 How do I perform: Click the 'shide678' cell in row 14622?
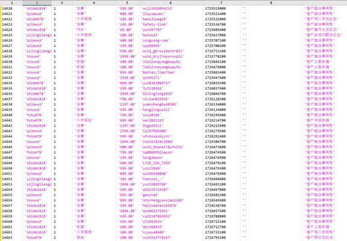[x=35, y=19]
